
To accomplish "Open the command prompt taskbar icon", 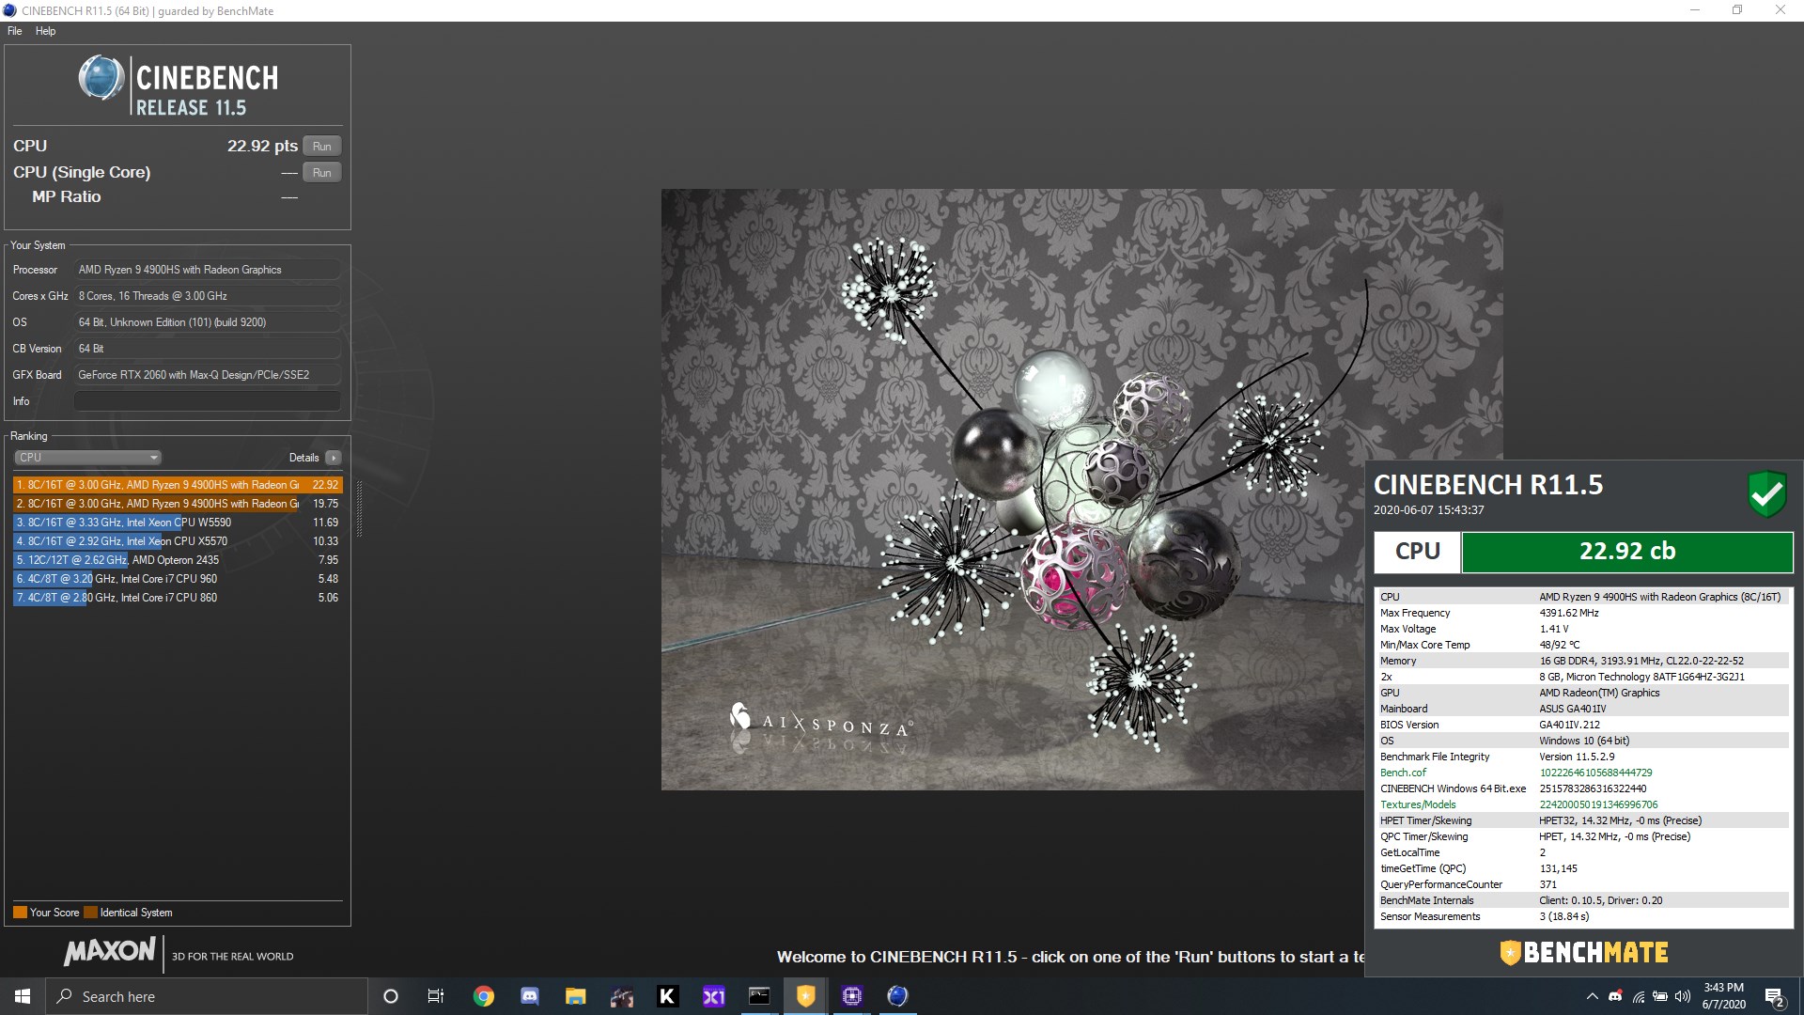I will pos(759,996).
